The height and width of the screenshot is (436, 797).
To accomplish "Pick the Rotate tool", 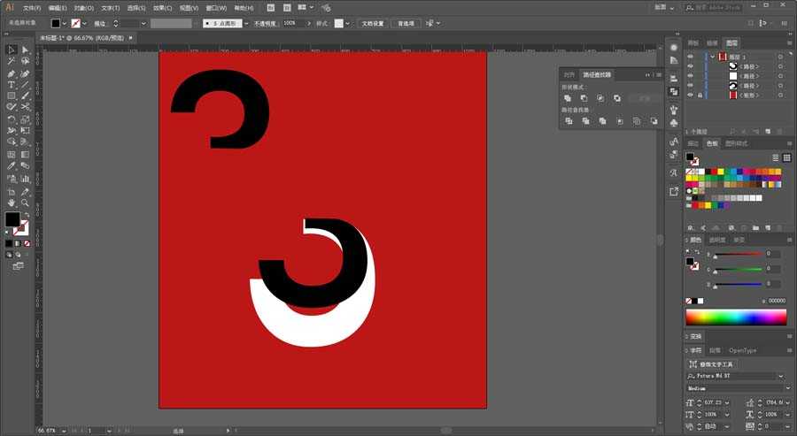I will (12, 119).
